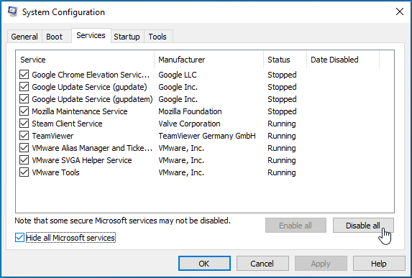
Task: Click the Mozilla Foundation manufacturer cell
Action: [x=190, y=111]
